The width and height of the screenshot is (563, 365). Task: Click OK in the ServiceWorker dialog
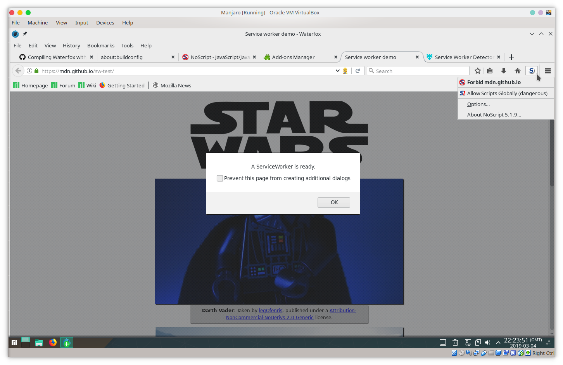tap(334, 202)
